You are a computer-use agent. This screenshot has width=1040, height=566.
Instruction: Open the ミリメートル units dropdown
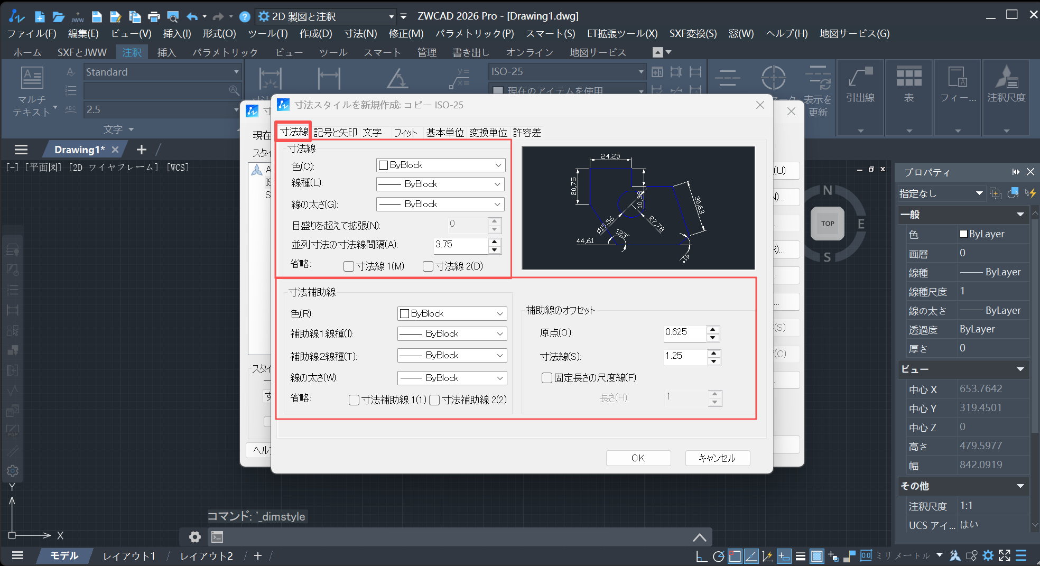(x=940, y=556)
